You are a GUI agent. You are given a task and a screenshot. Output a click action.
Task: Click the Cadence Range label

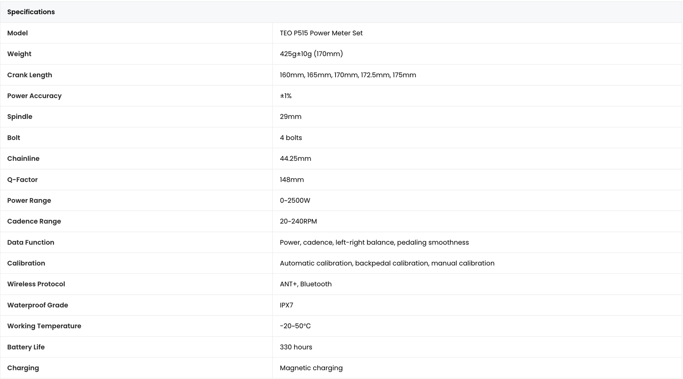pos(34,221)
